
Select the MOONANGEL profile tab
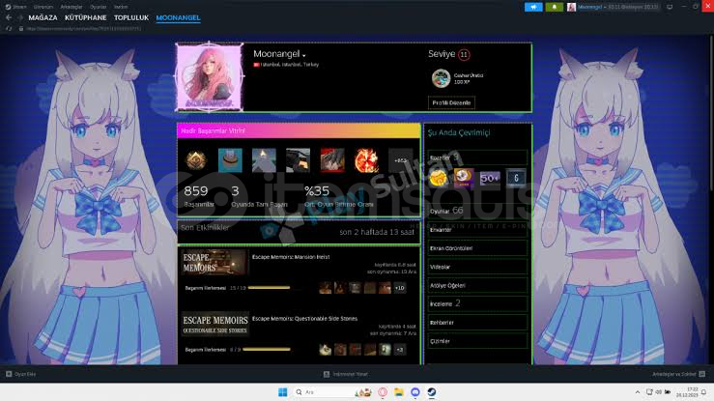[178, 17]
